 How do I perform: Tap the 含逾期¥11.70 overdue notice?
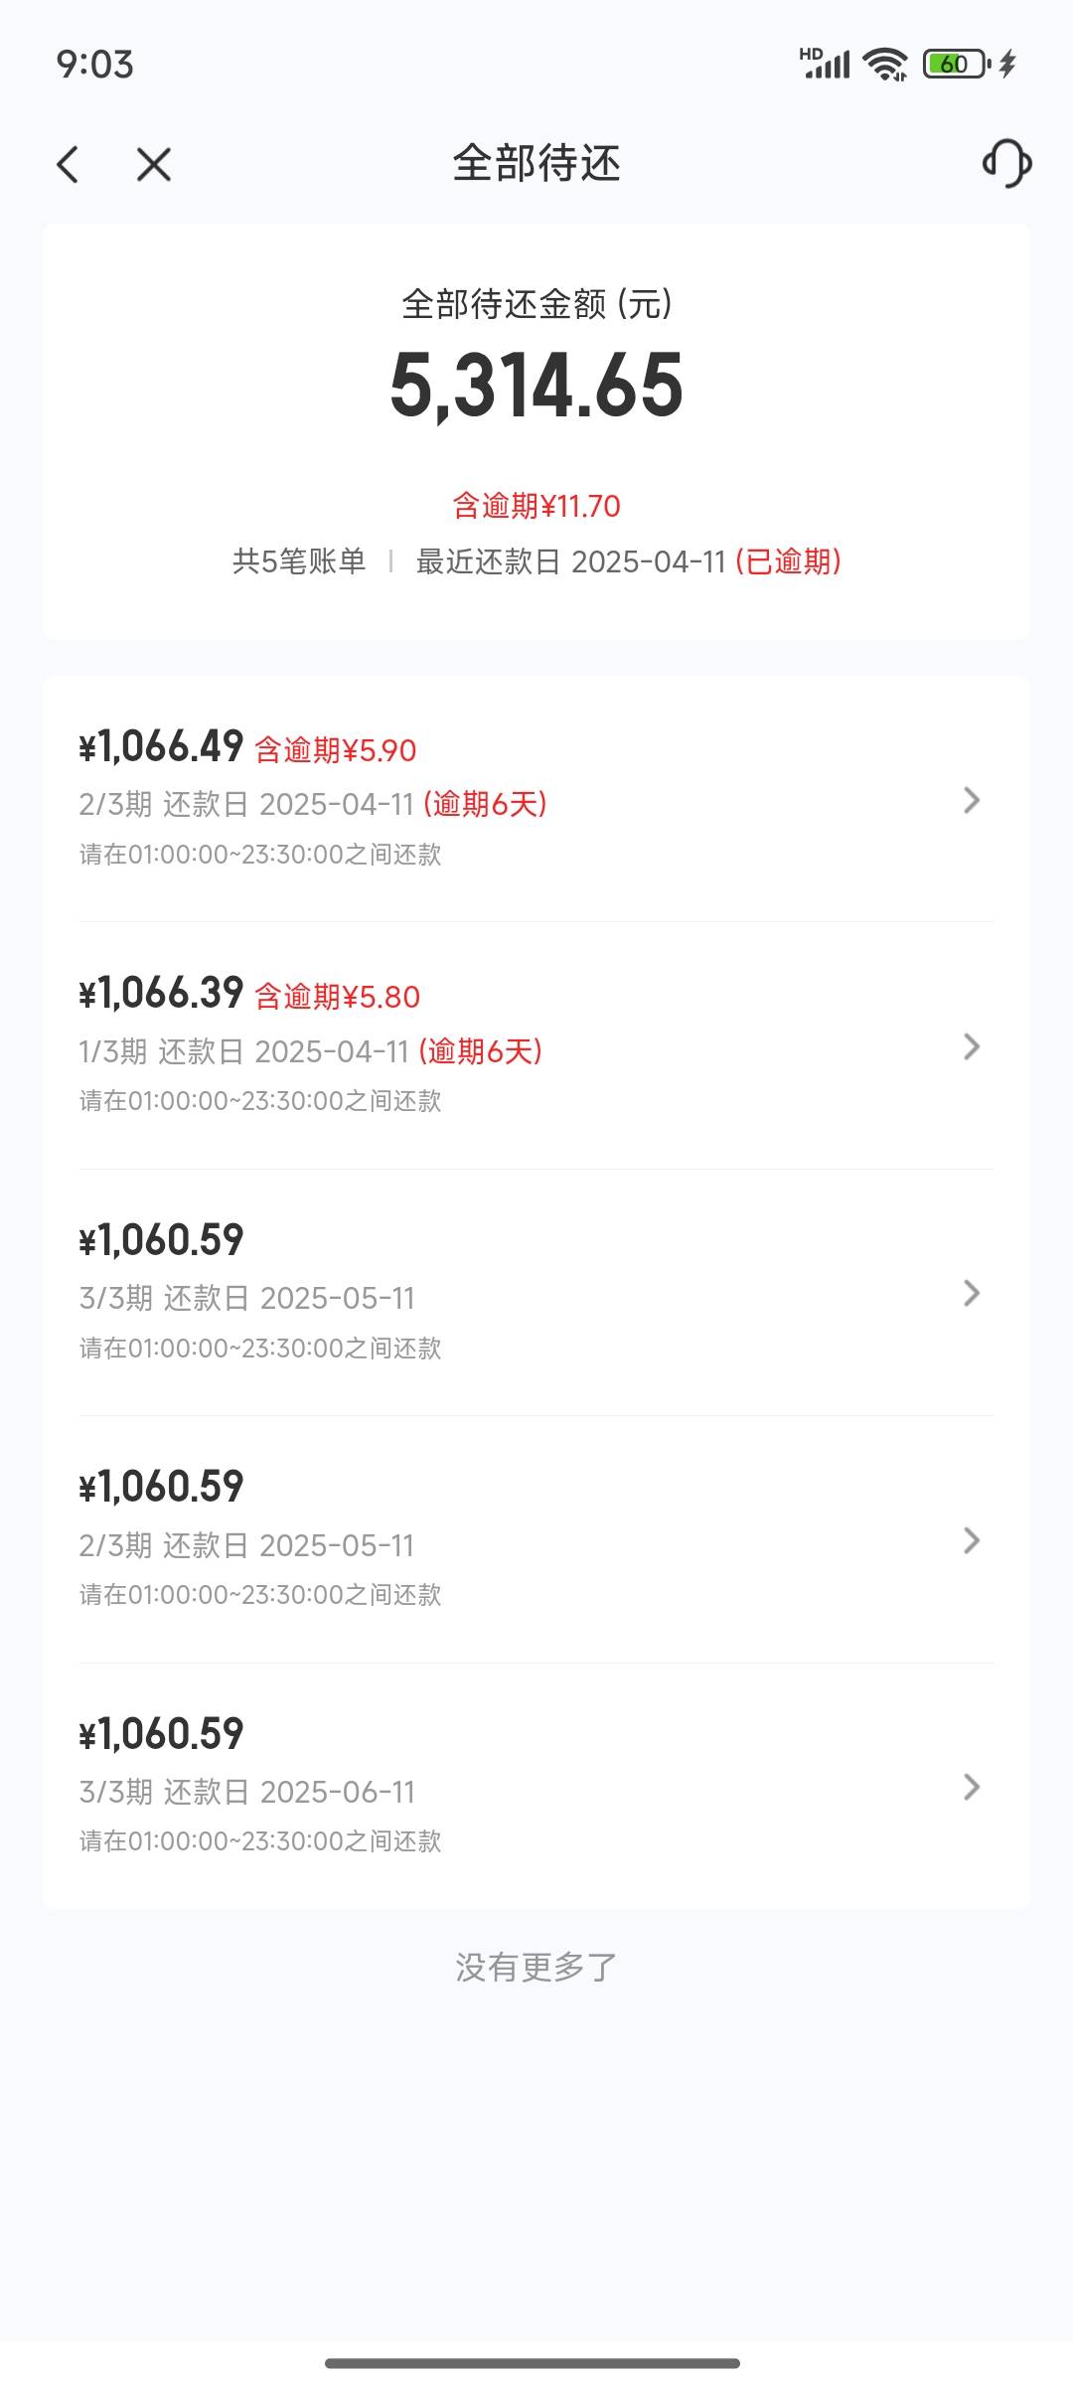pos(536,506)
